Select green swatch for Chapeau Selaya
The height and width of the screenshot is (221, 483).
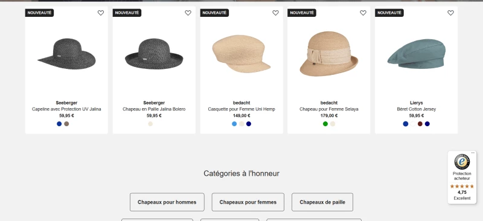click(x=325, y=124)
